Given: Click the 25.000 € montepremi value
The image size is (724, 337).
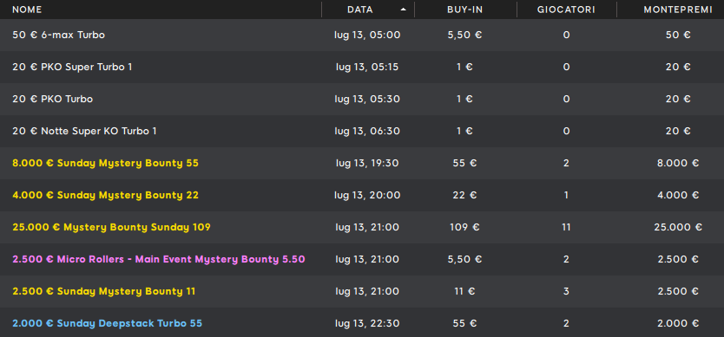Looking at the screenshot, I should (678, 227).
